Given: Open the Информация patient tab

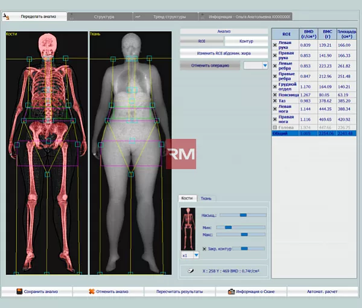Looking at the screenshot, I should coord(246,17).
